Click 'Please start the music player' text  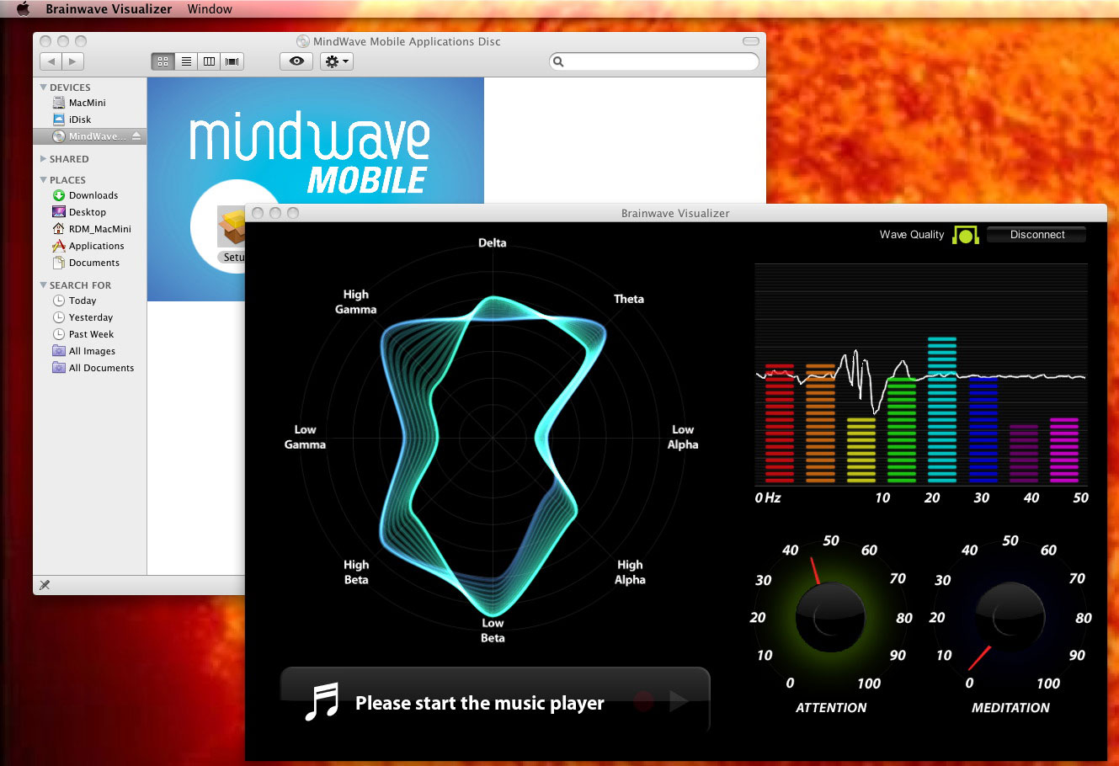tap(480, 703)
